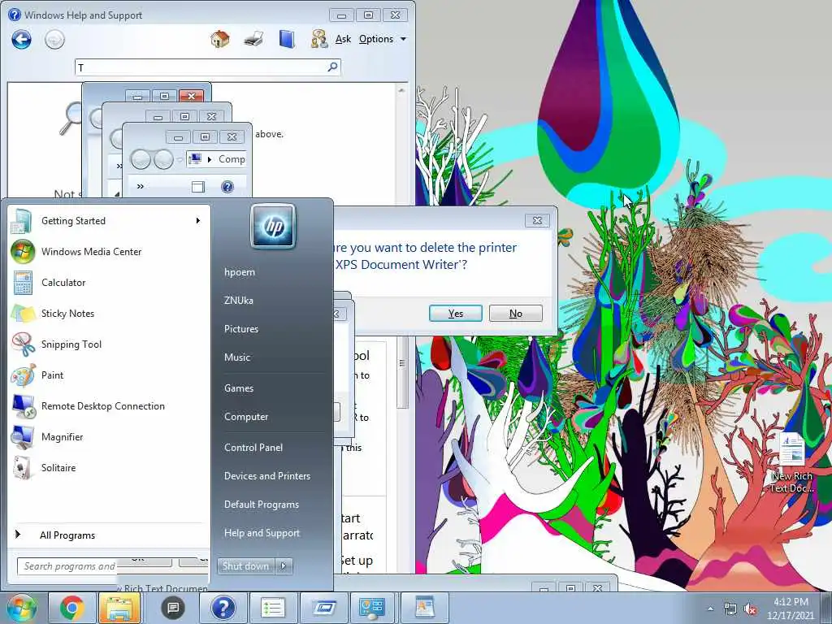The image size is (832, 624).
Task: Open the checklist taskbar application
Action: click(x=273, y=608)
